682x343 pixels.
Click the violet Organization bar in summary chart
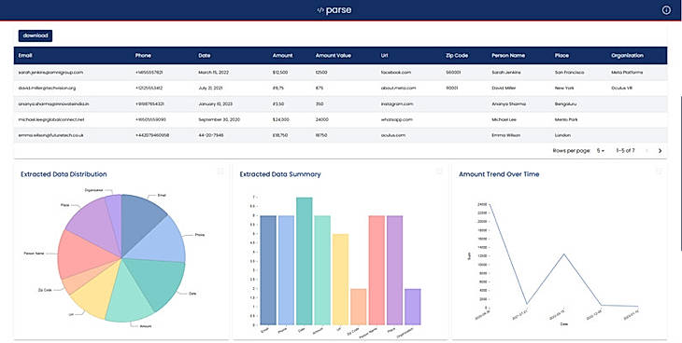pyautogui.click(x=413, y=307)
